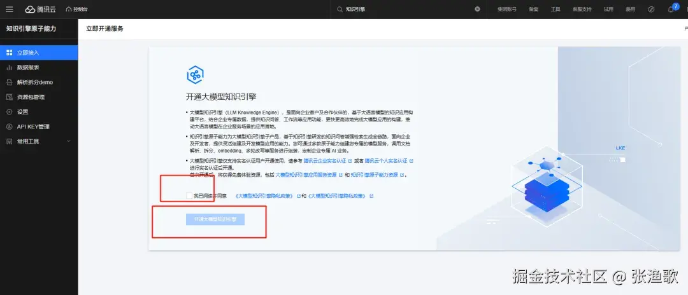The height and width of the screenshot is (295, 688).
Task: Open the hamburger navigation menu
Action: click(x=9, y=9)
